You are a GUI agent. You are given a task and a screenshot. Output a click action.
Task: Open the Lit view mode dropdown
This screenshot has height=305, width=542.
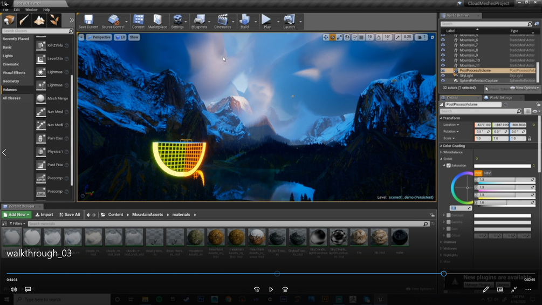(120, 37)
